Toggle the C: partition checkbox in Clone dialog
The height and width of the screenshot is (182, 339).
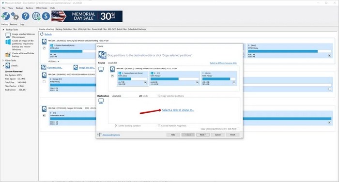tap(197, 83)
